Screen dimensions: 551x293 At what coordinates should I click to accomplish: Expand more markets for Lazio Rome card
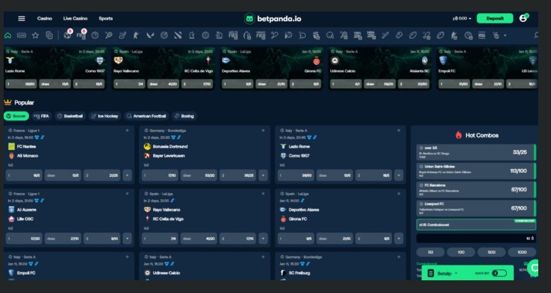coord(399,175)
